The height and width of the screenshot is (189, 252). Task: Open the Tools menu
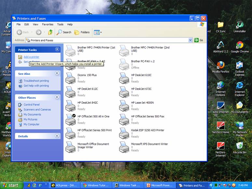point(60,24)
